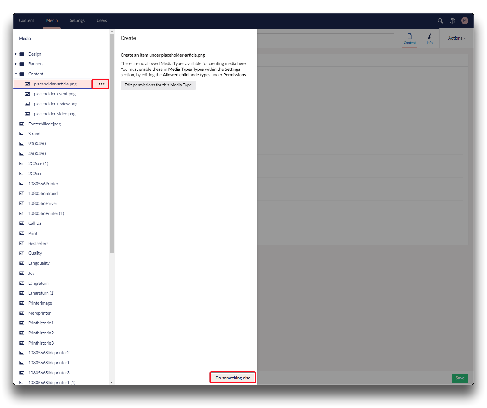Open the Actions dropdown
487x408 pixels.
click(456, 38)
